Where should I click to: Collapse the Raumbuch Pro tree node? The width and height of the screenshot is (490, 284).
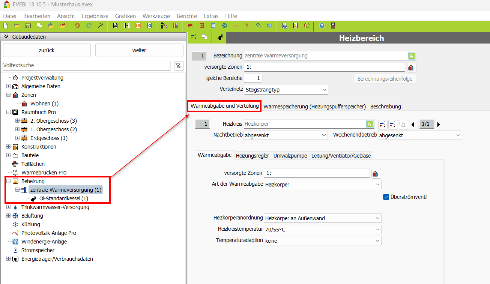[x=9, y=112]
